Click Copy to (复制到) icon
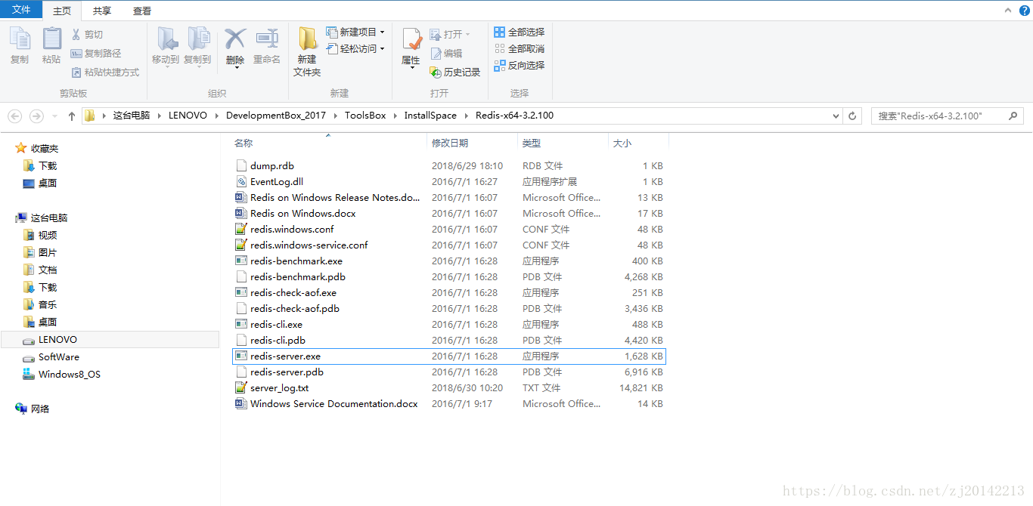The image size is (1033, 506). [x=197, y=45]
